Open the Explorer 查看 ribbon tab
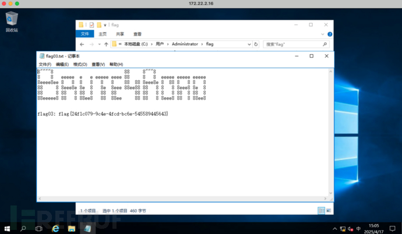Screen dimensions: 402x234 point(137,34)
